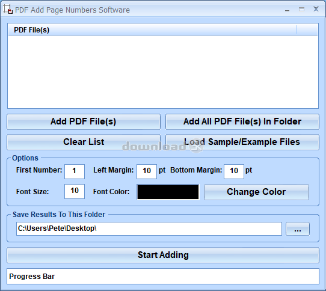Click the black Font Color swatch

tap(168, 192)
